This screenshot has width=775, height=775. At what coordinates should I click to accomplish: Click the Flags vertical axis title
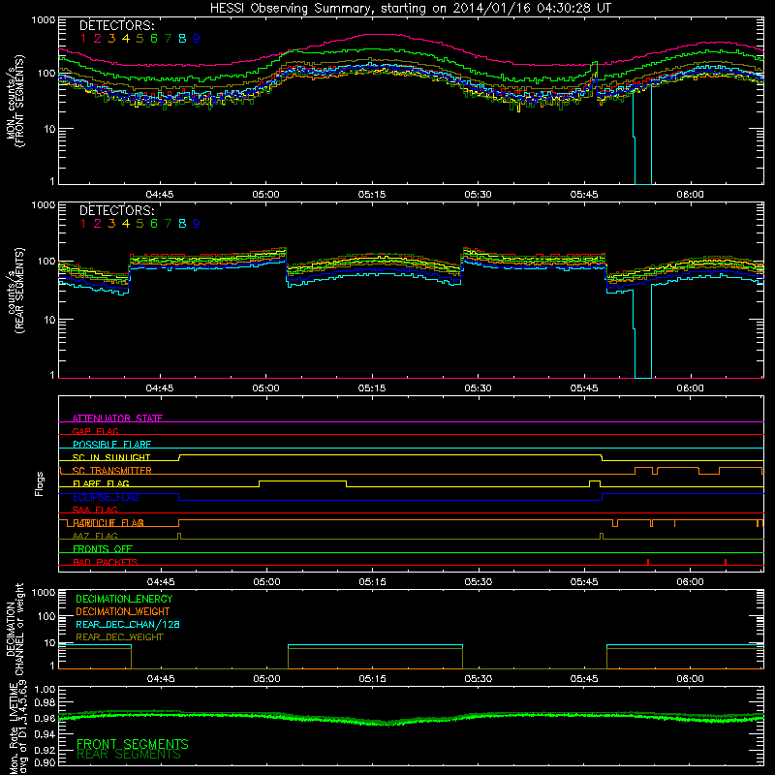pyautogui.click(x=39, y=483)
